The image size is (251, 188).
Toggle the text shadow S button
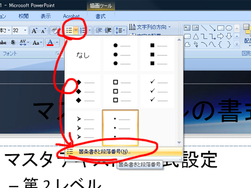[x=13, y=42]
